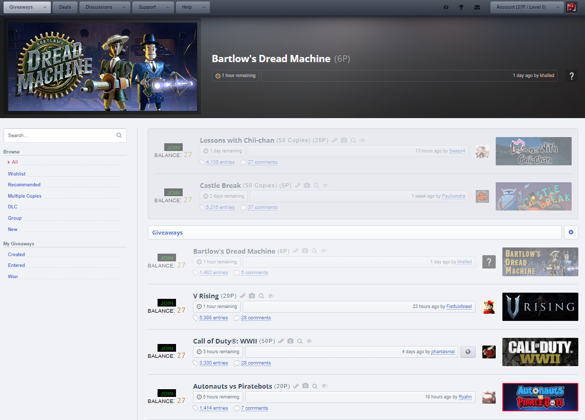Screen dimensions: 585x420
Task: Open the 37 comments link for Castle Break
Action: pos(263,207)
